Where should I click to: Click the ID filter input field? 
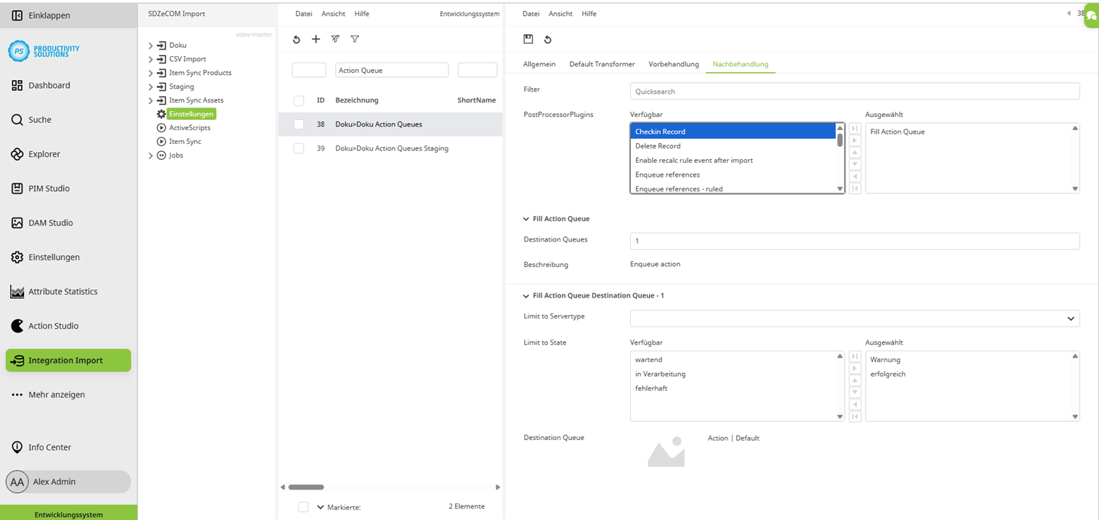click(309, 71)
